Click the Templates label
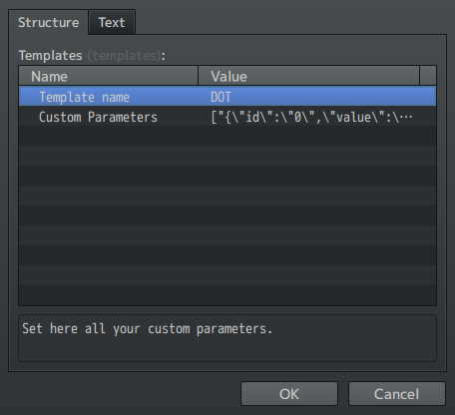This screenshot has width=455, height=415. pos(50,55)
